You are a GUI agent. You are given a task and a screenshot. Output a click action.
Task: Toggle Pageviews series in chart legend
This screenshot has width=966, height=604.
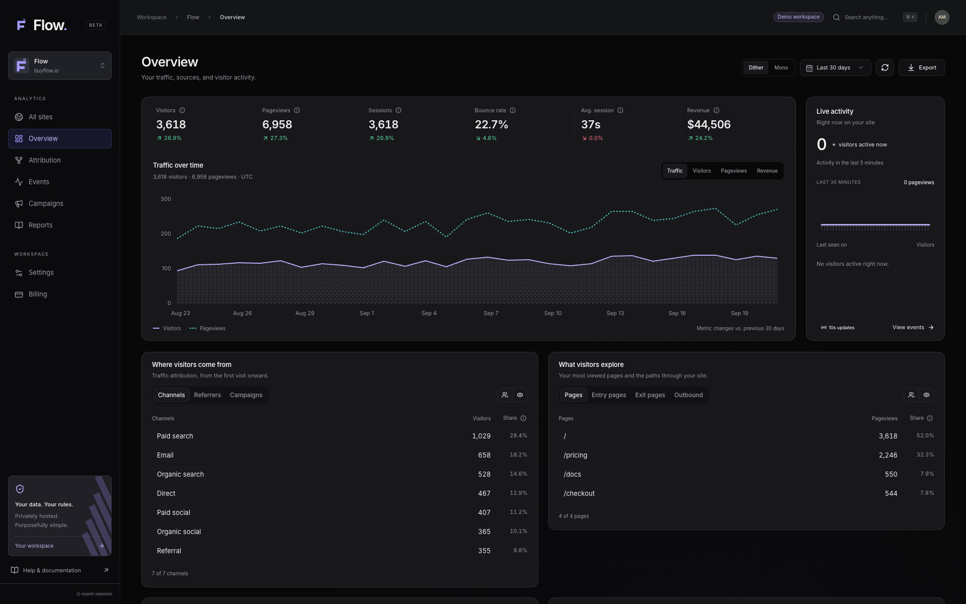pos(207,328)
